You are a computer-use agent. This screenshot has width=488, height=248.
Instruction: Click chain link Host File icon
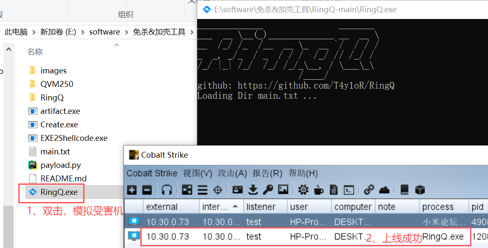[369, 190]
